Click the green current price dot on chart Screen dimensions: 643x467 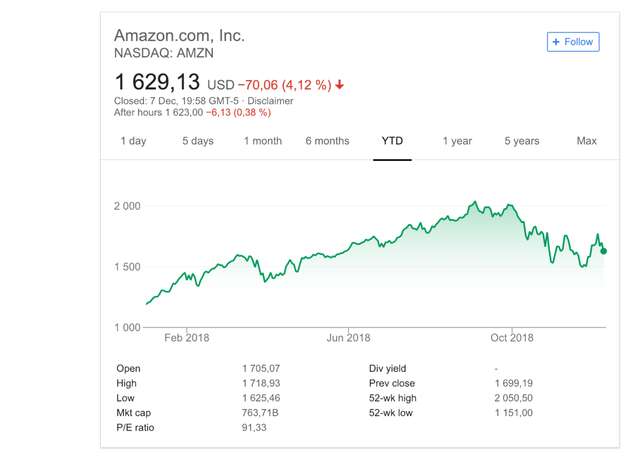(603, 251)
